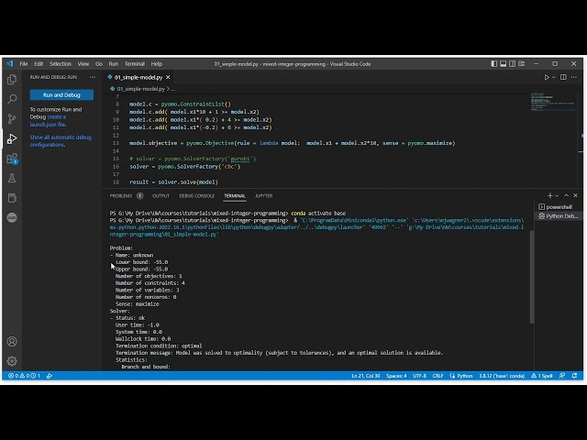Viewport: 587px width, 440px height.
Task: Open the File menu
Action: point(24,64)
